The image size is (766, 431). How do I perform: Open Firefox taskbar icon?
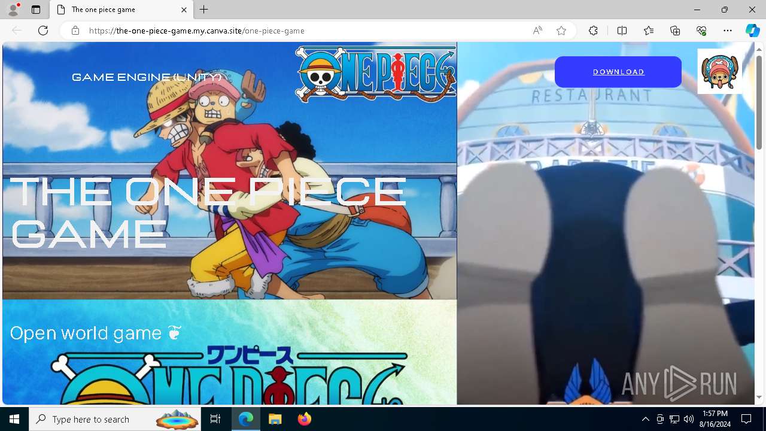coord(305,419)
